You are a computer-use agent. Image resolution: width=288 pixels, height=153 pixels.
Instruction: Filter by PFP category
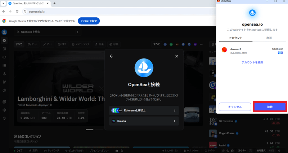point(62,44)
